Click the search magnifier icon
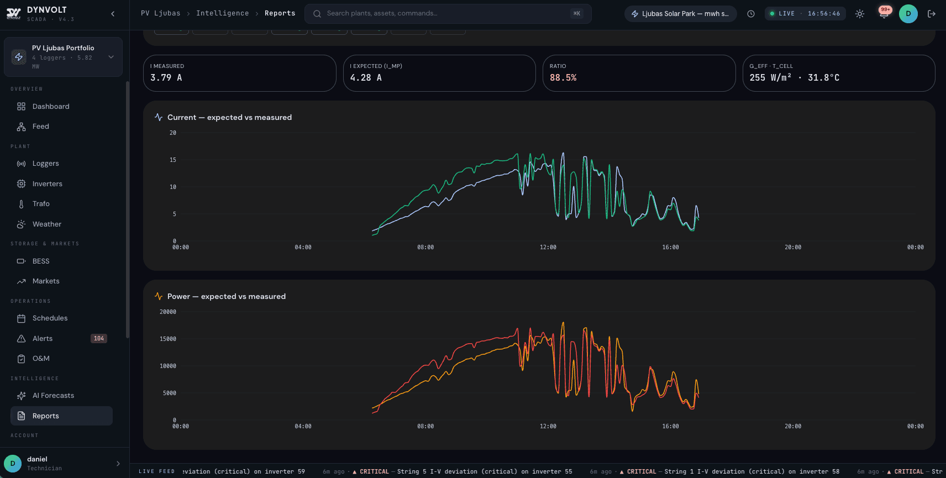946x478 pixels. pyautogui.click(x=317, y=14)
